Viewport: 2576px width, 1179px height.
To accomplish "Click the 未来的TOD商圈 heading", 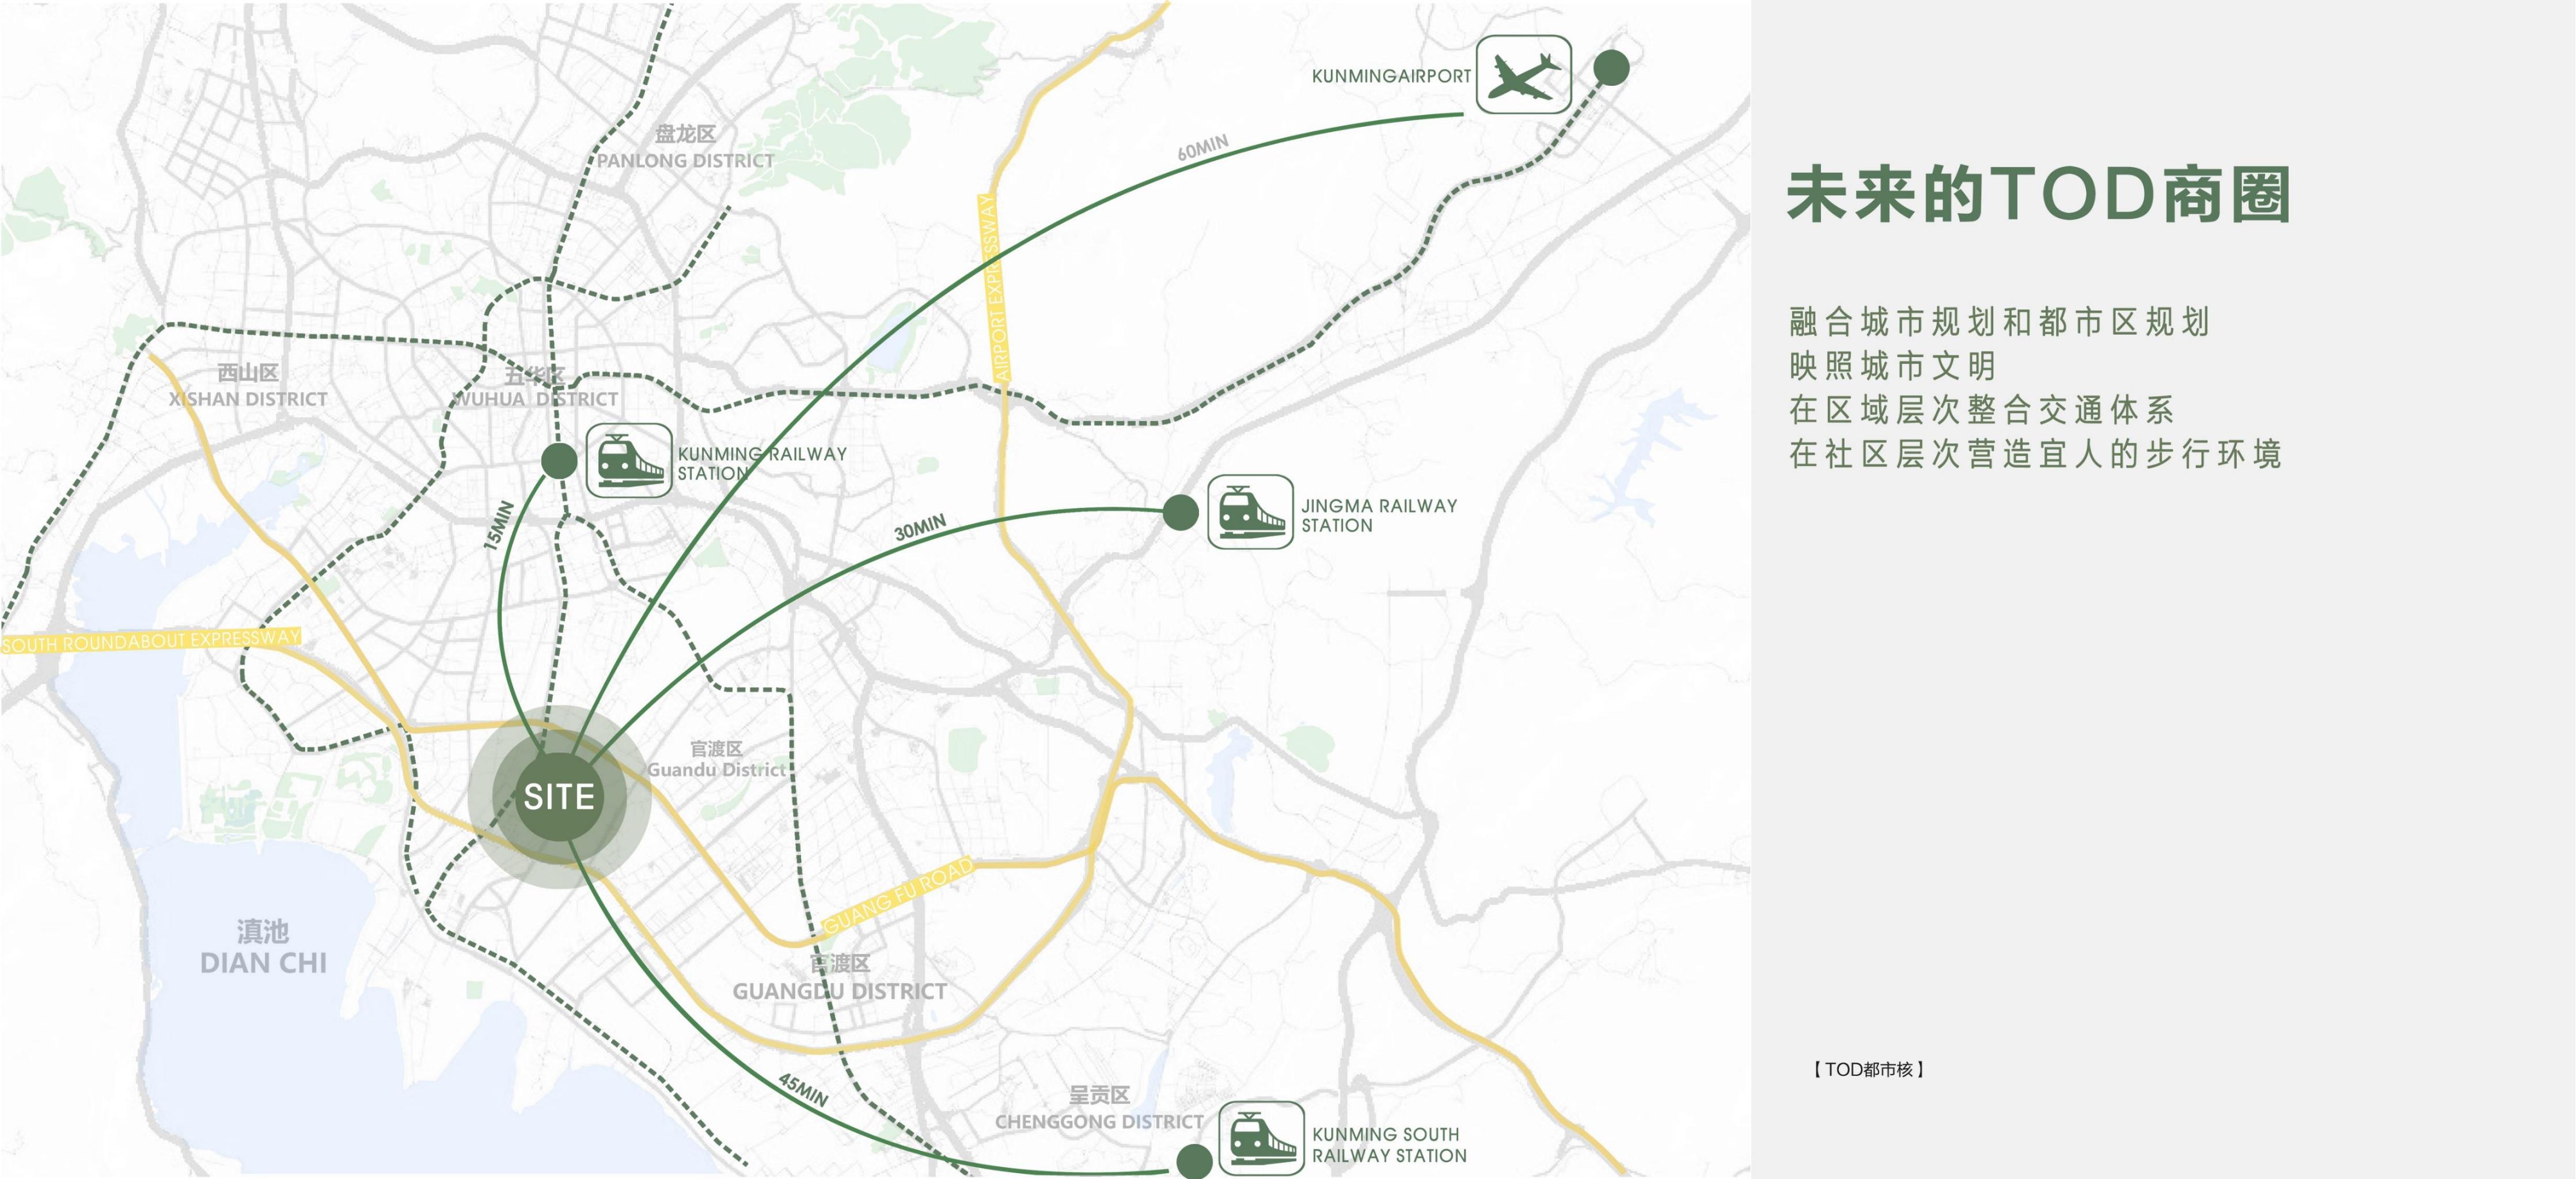I will click(x=2037, y=195).
